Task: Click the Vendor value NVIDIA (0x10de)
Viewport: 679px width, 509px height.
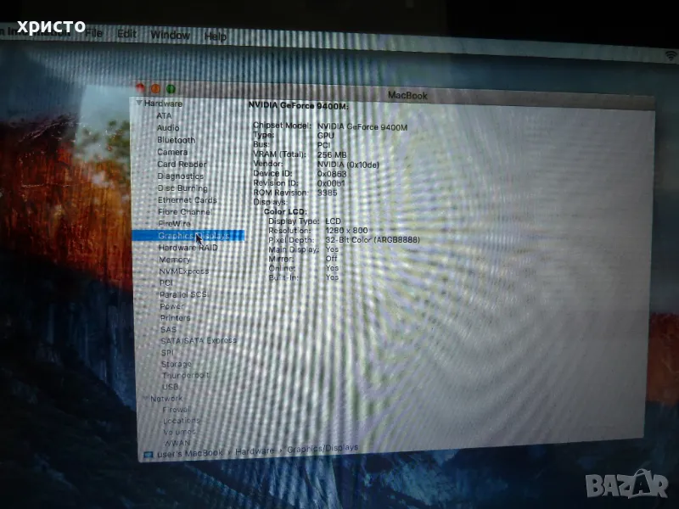Action: (348, 165)
